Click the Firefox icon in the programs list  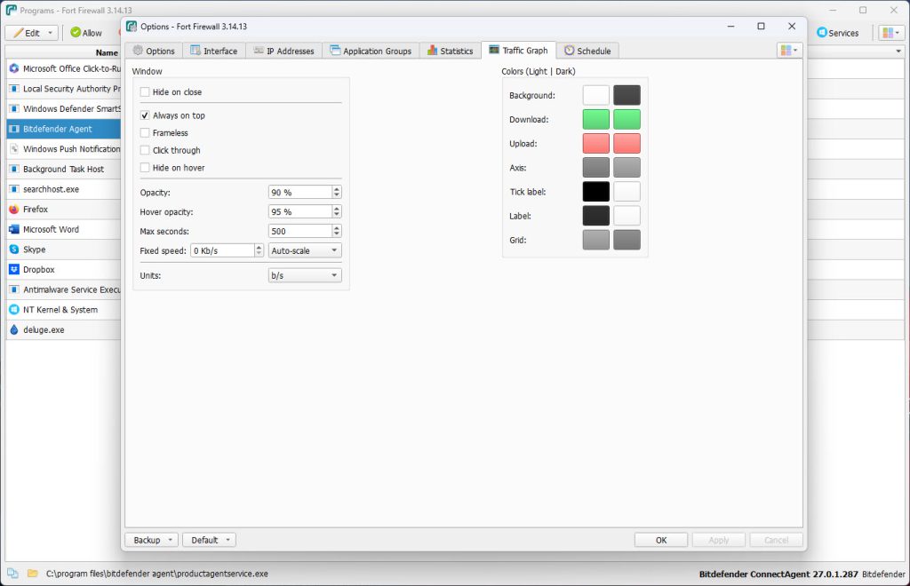[14, 210]
